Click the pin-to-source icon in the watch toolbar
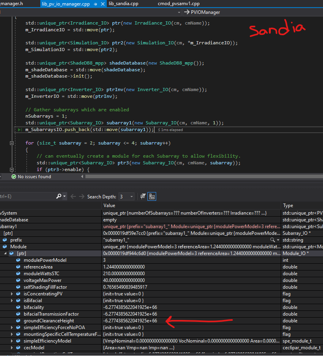The image size is (323, 356). pyautogui.click(x=143, y=196)
